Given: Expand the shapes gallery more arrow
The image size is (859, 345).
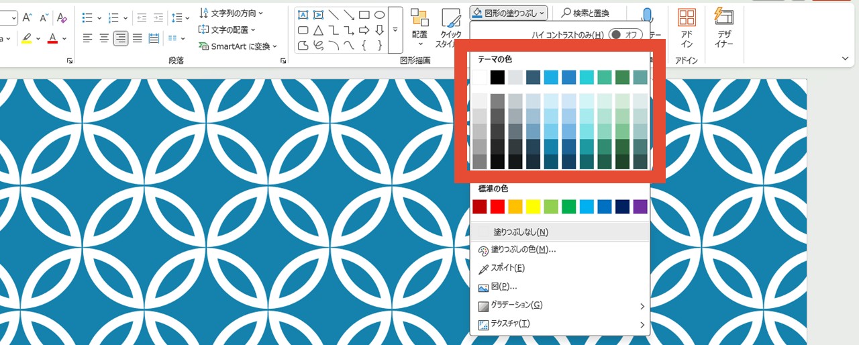Looking at the screenshot, I should pyautogui.click(x=395, y=30).
